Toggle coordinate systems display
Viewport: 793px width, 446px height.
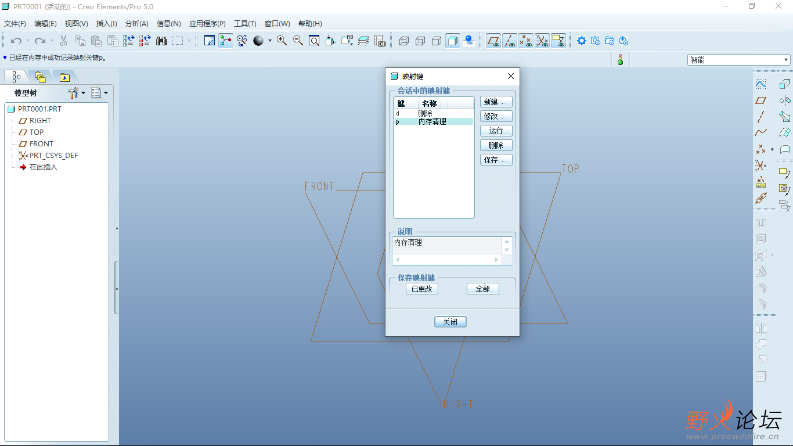click(542, 41)
